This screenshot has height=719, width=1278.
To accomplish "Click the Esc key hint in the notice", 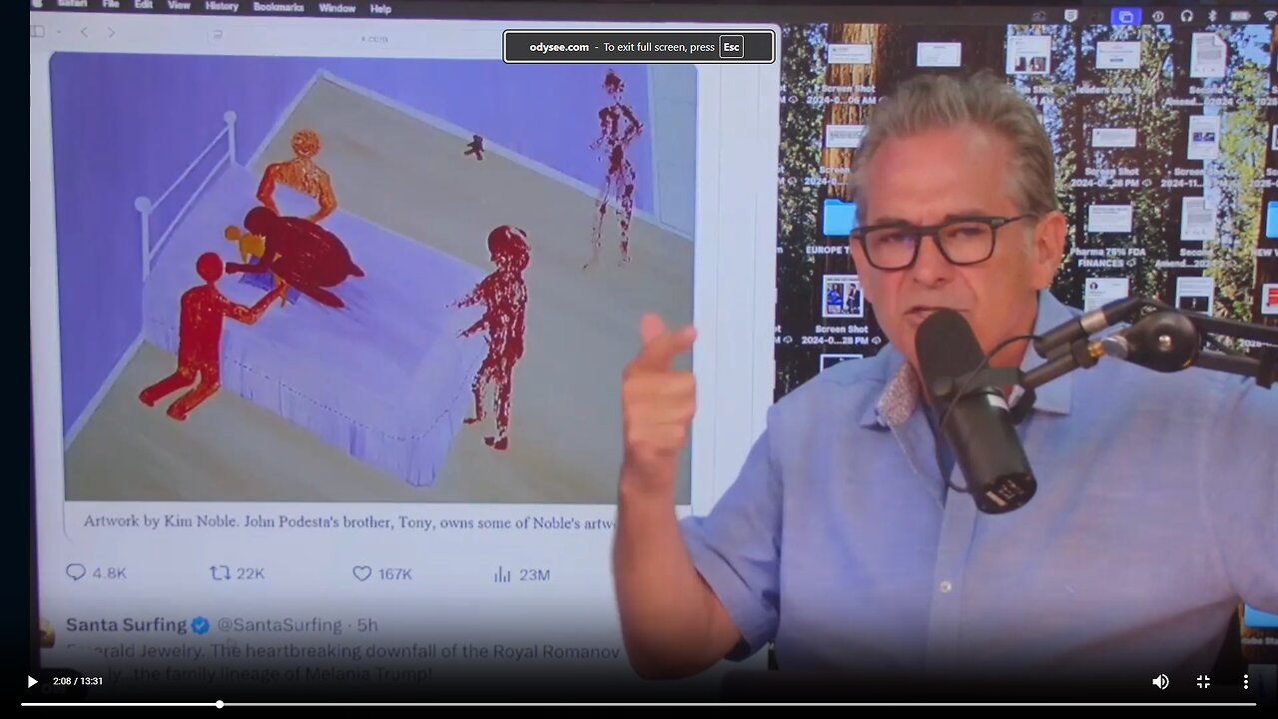I will coord(731,47).
